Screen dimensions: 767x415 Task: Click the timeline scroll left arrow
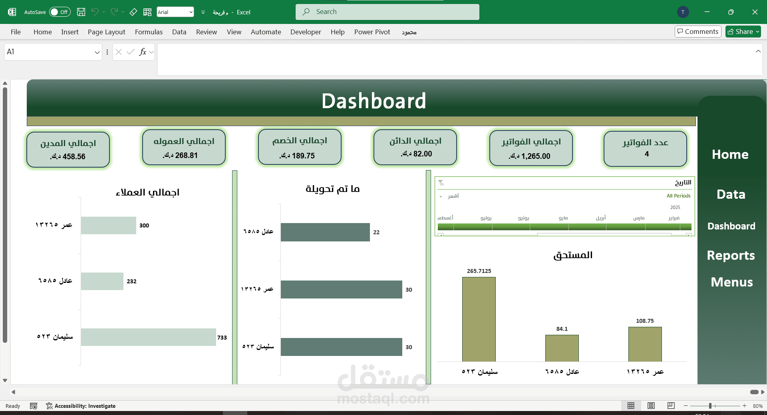441,235
